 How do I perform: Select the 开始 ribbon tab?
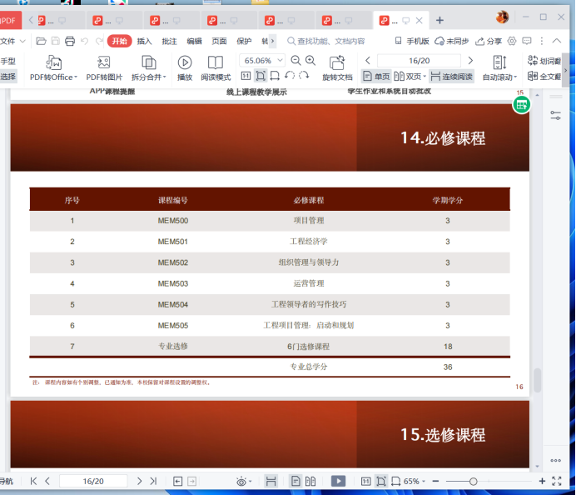pos(119,41)
